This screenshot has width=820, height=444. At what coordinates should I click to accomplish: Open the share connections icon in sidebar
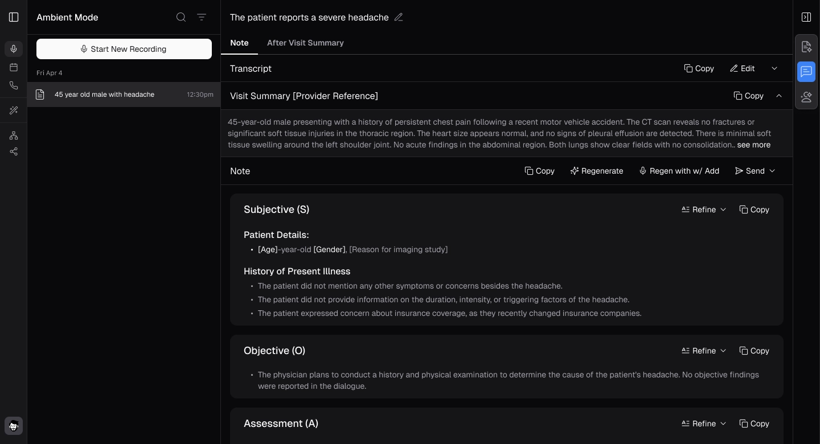point(14,151)
